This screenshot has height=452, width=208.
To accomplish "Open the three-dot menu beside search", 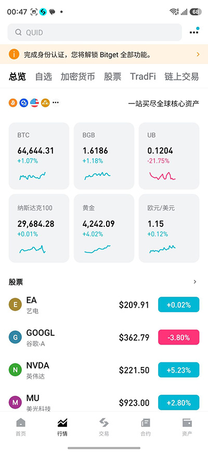I will (194, 31).
